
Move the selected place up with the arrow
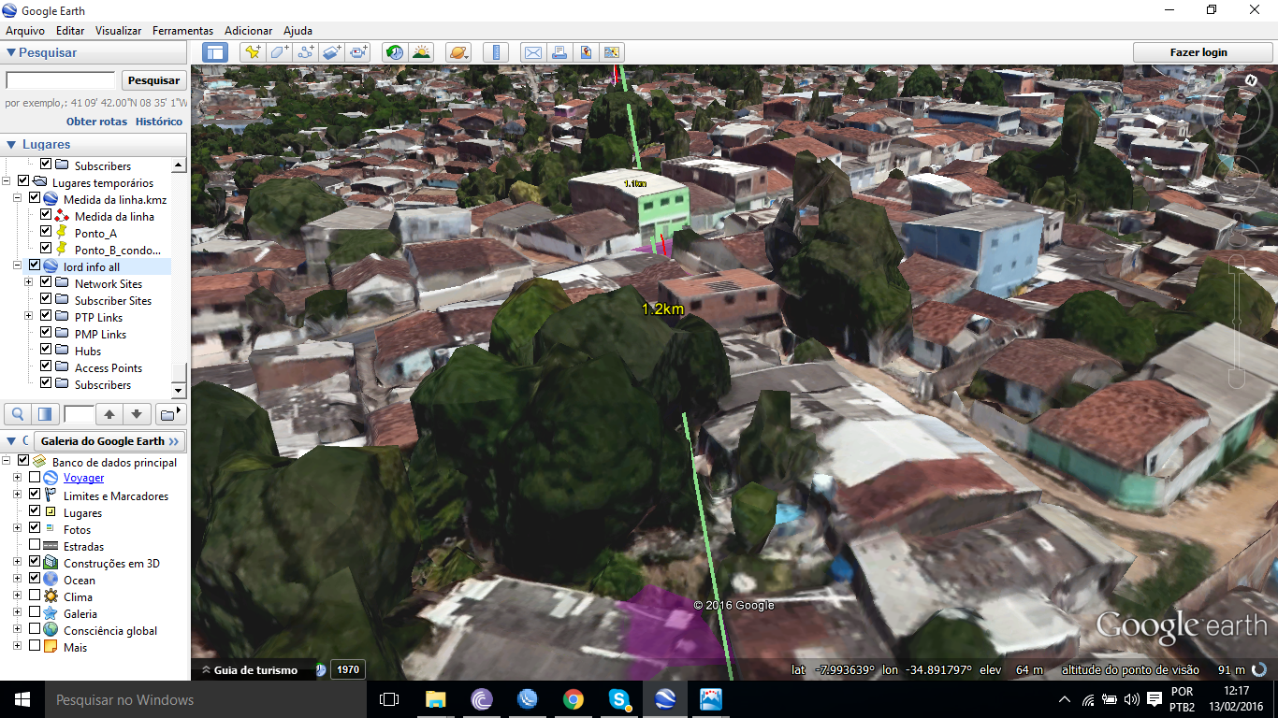tap(109, 413)
